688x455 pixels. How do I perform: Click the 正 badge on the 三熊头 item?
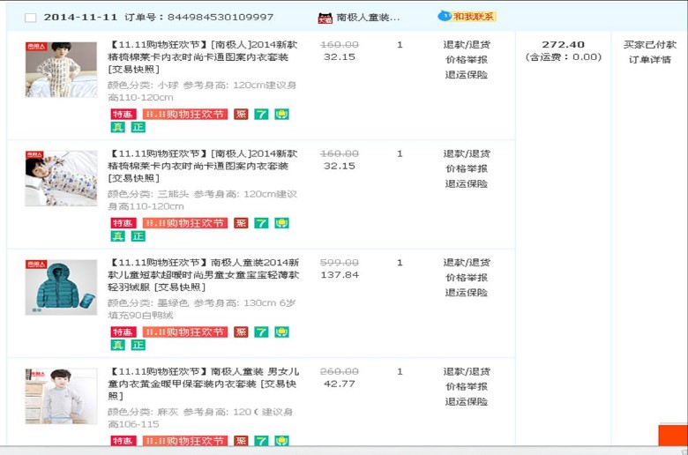click(x=138, y=236)
